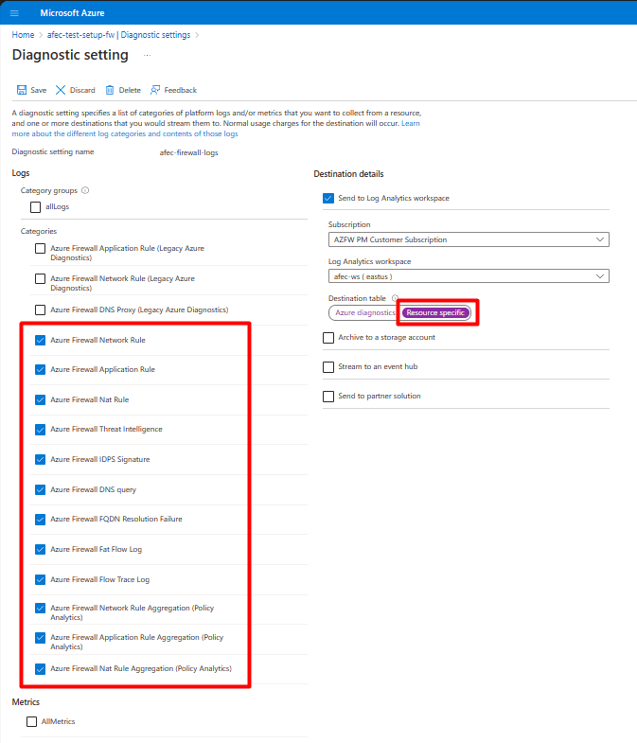The height and width of the screenshot is (743, 637).
Task: Check Stream to an event hub
Action: pyautogui.click(x=328, y=367)
